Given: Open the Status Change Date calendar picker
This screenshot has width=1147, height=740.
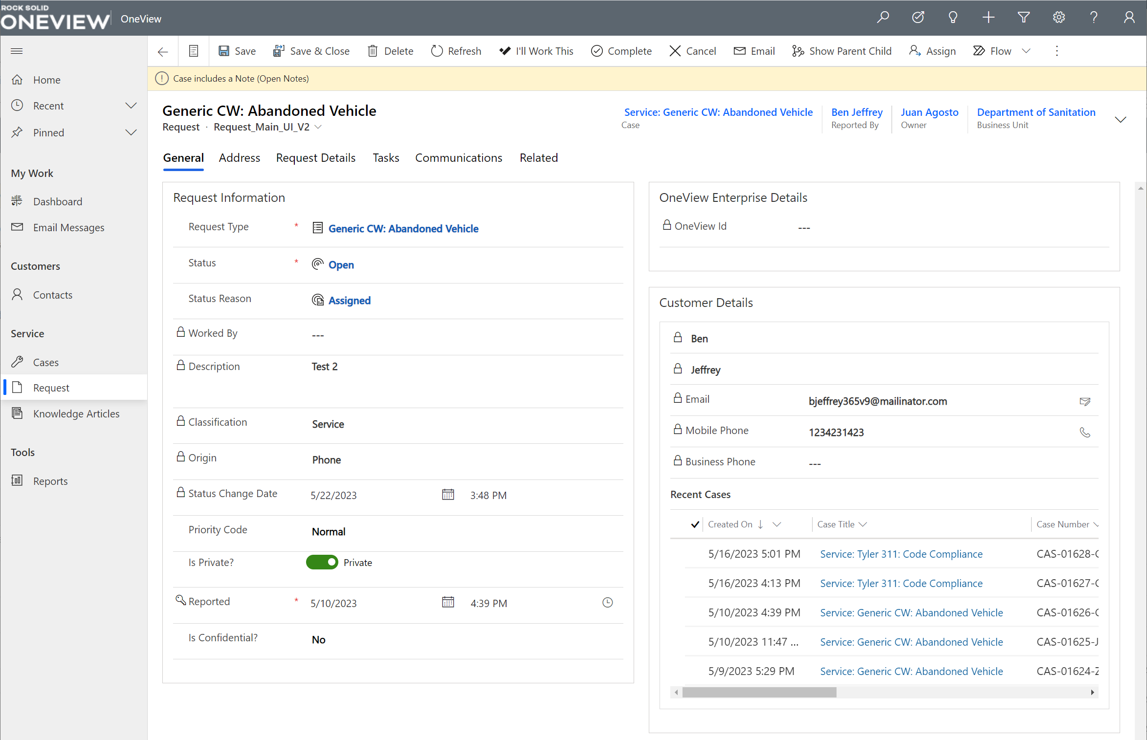Looking at the screenshot, I should [x=448, y=495].
